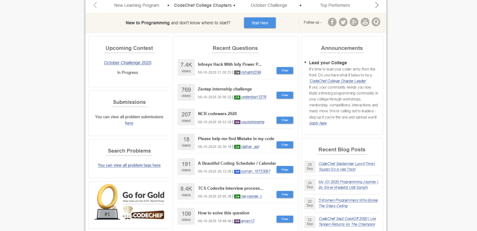This screenshot has height=231, width=477.
Task: Switch to CodeChef College Chapters tab
Action: (x=202, y=5)
